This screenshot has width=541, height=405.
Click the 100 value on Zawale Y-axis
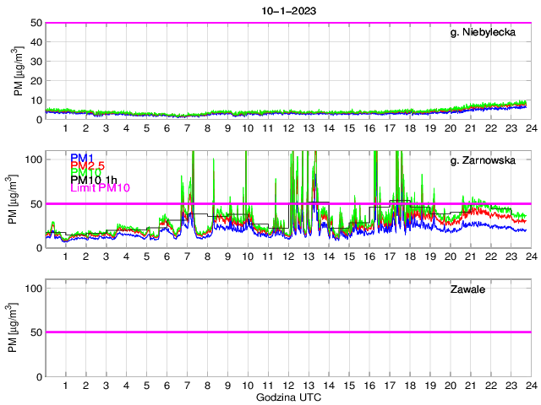pos(33,288)
